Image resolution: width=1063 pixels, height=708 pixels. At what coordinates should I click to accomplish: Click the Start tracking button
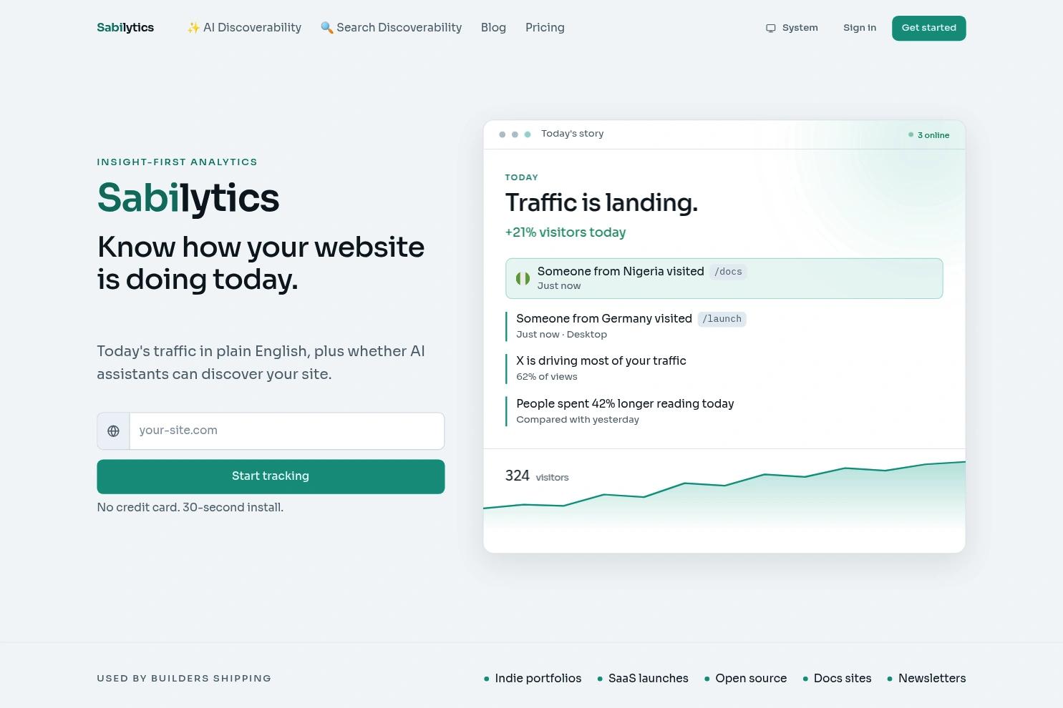pyautogui.click(x=271, y=476)
